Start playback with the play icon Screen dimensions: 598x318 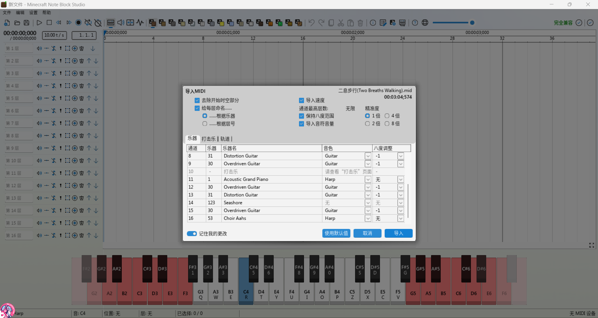(39, 23)
